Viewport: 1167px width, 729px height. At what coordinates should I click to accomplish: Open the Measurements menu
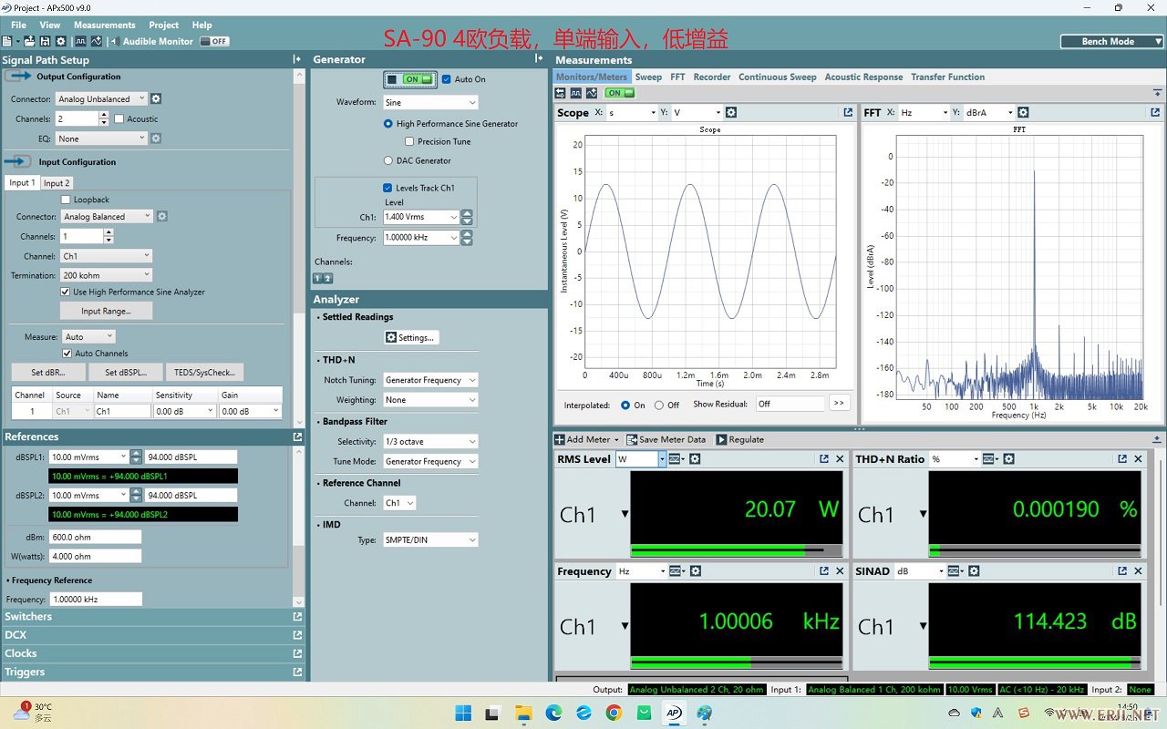coord(104,25)
